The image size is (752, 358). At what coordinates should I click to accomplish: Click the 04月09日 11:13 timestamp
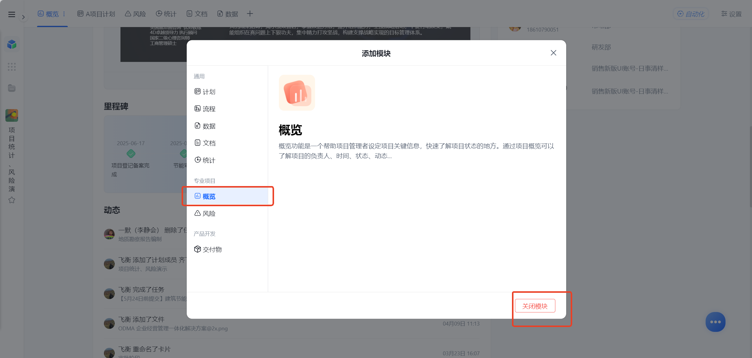tap(461, 323)
